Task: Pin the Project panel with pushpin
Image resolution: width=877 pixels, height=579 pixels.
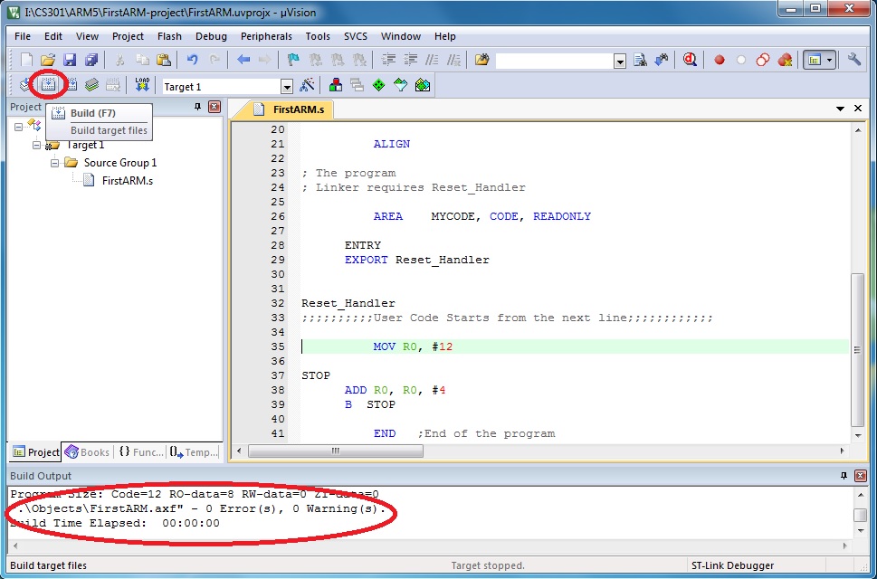Action: click(197, 107)
